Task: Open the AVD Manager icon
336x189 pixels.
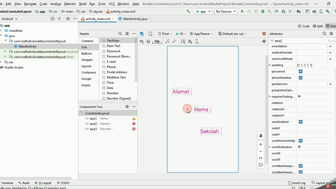Action: [321, 11]
